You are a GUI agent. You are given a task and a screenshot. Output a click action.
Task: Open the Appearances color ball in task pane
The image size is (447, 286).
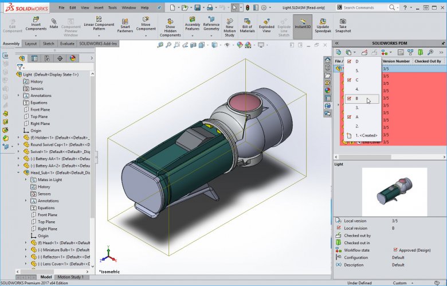tap(328, 91)
